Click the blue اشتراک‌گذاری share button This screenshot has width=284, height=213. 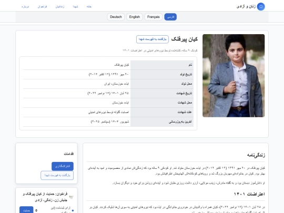63,166
